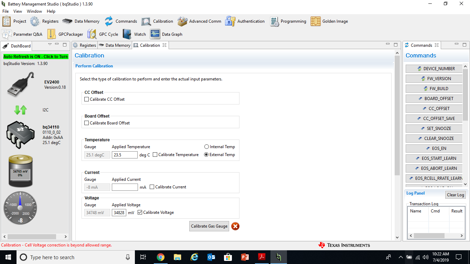Click the taskbar search box
Image resolution: width=470 pixels, height=264 pixels.
click(76, 257)
